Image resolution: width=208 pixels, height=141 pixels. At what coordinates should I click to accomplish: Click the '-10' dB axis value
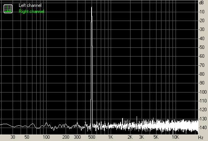point(202,12)
